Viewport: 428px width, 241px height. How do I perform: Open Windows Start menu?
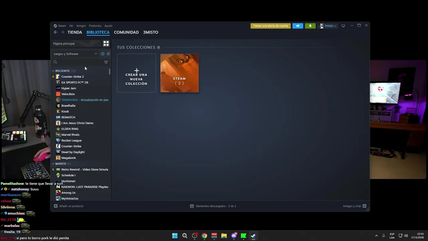[x=175, y=236]
